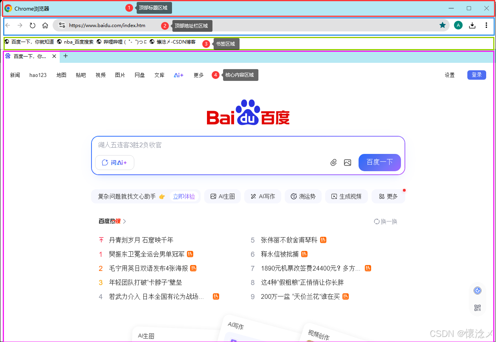Close the 百度一下 tab

pos(54,57)
